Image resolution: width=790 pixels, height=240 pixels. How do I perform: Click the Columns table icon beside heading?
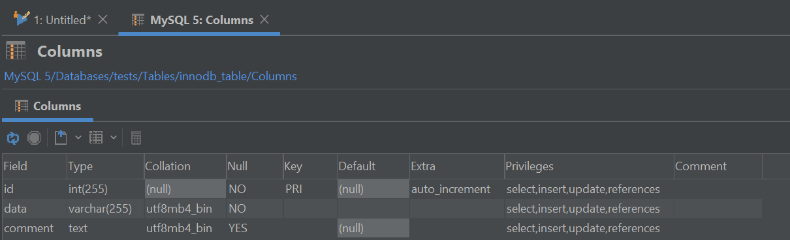click(x=16, y=51)
